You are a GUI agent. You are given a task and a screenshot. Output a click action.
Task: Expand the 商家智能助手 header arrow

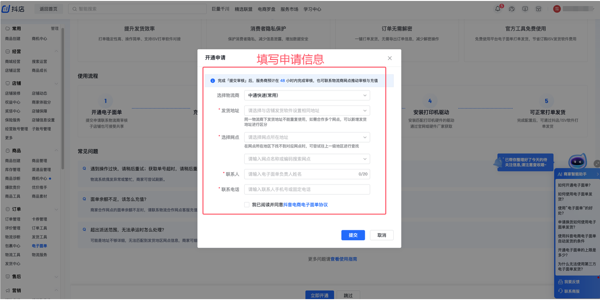(597, 174)
